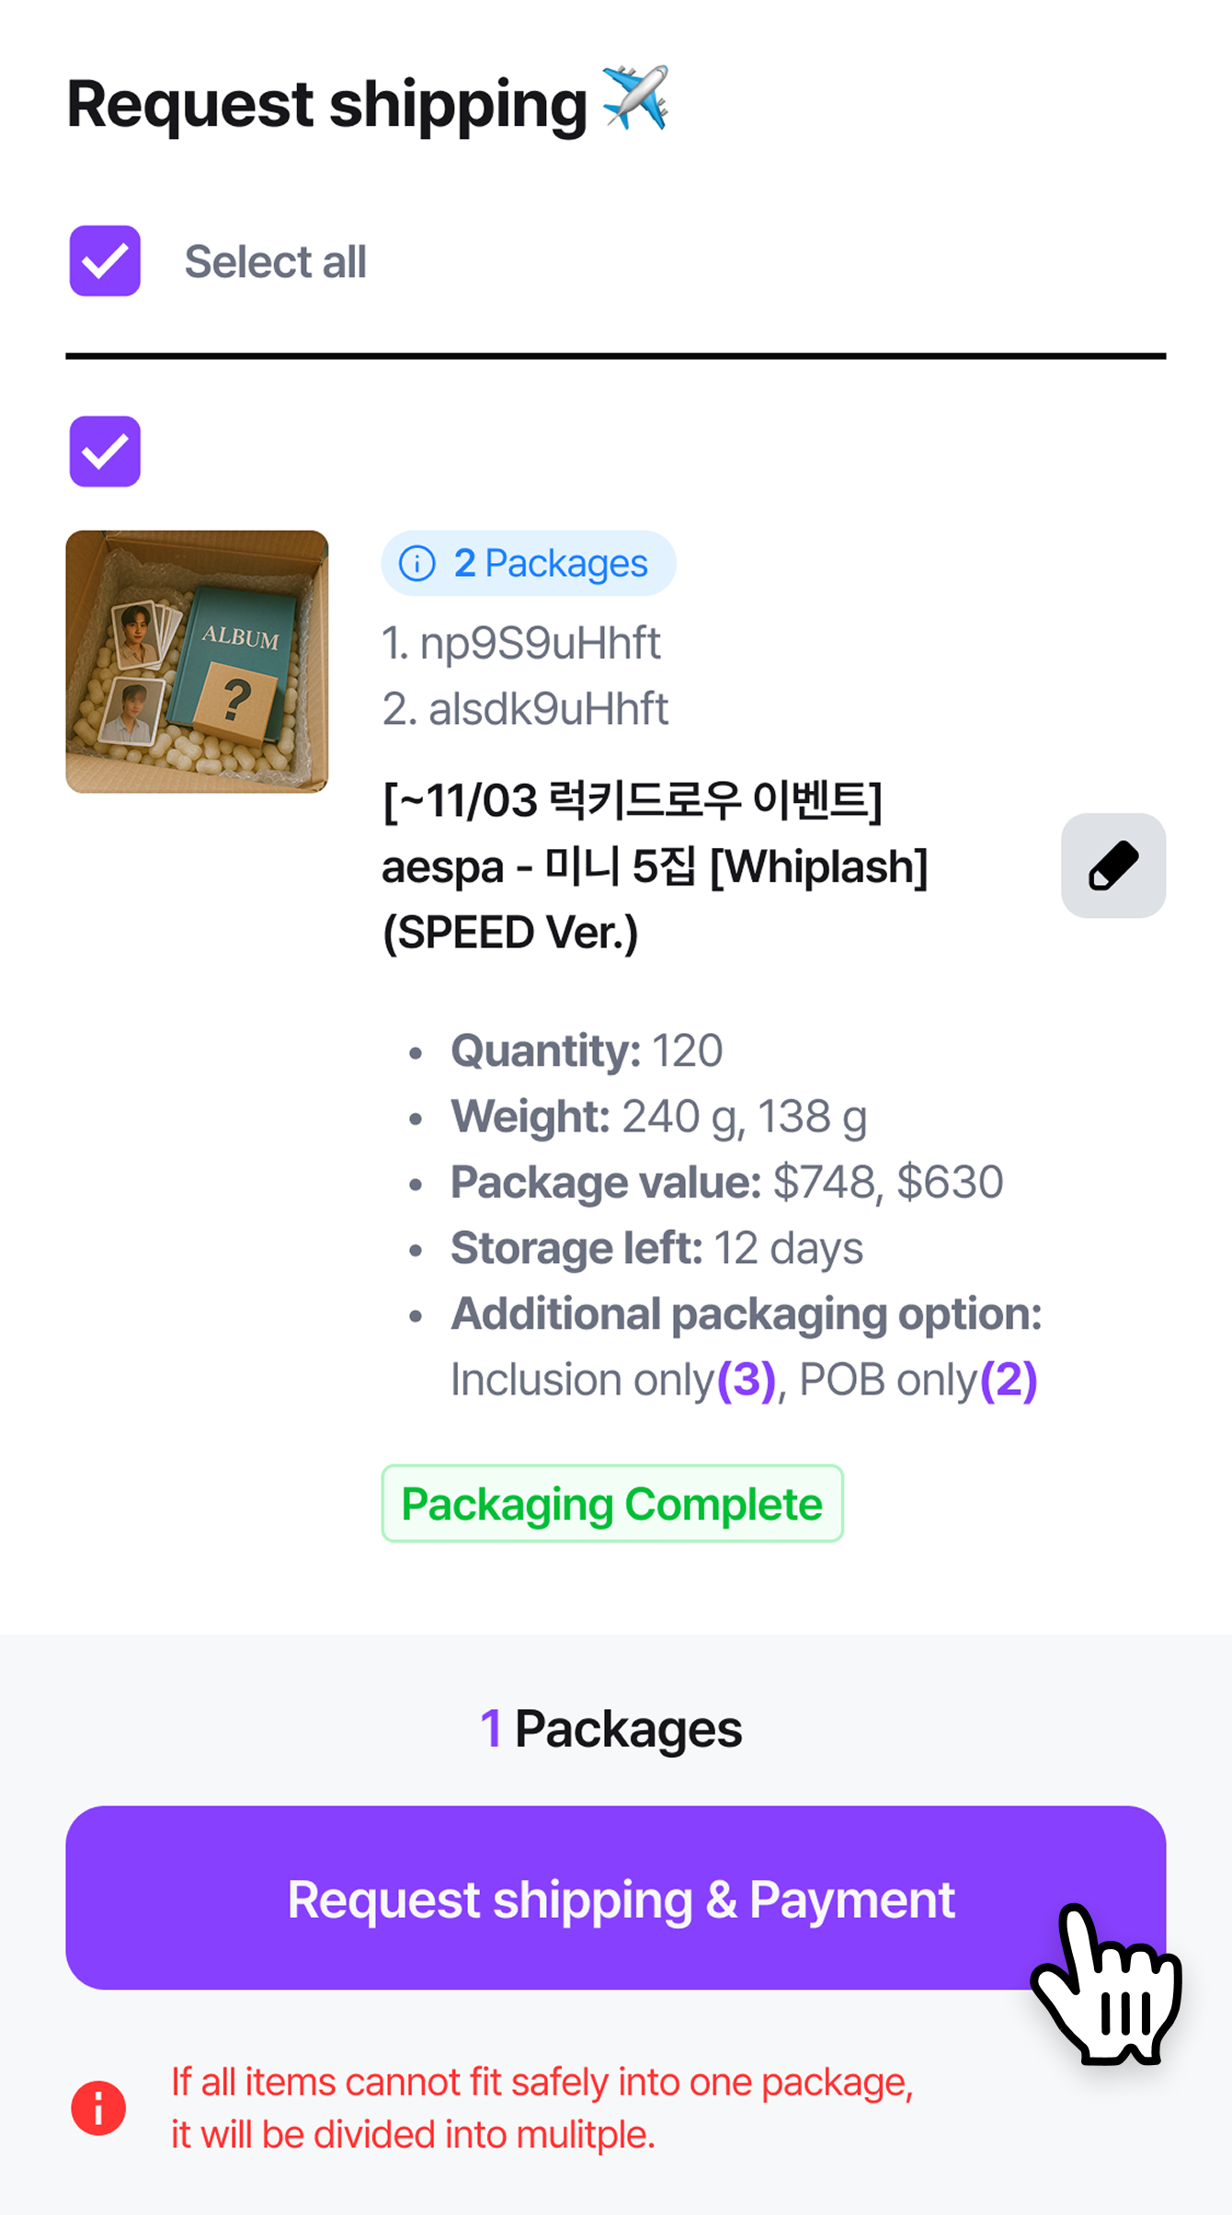Toggle the Select all checkbox
Image resolution: width=1232 pixels, height=2215 pixels.
point(105,261)
